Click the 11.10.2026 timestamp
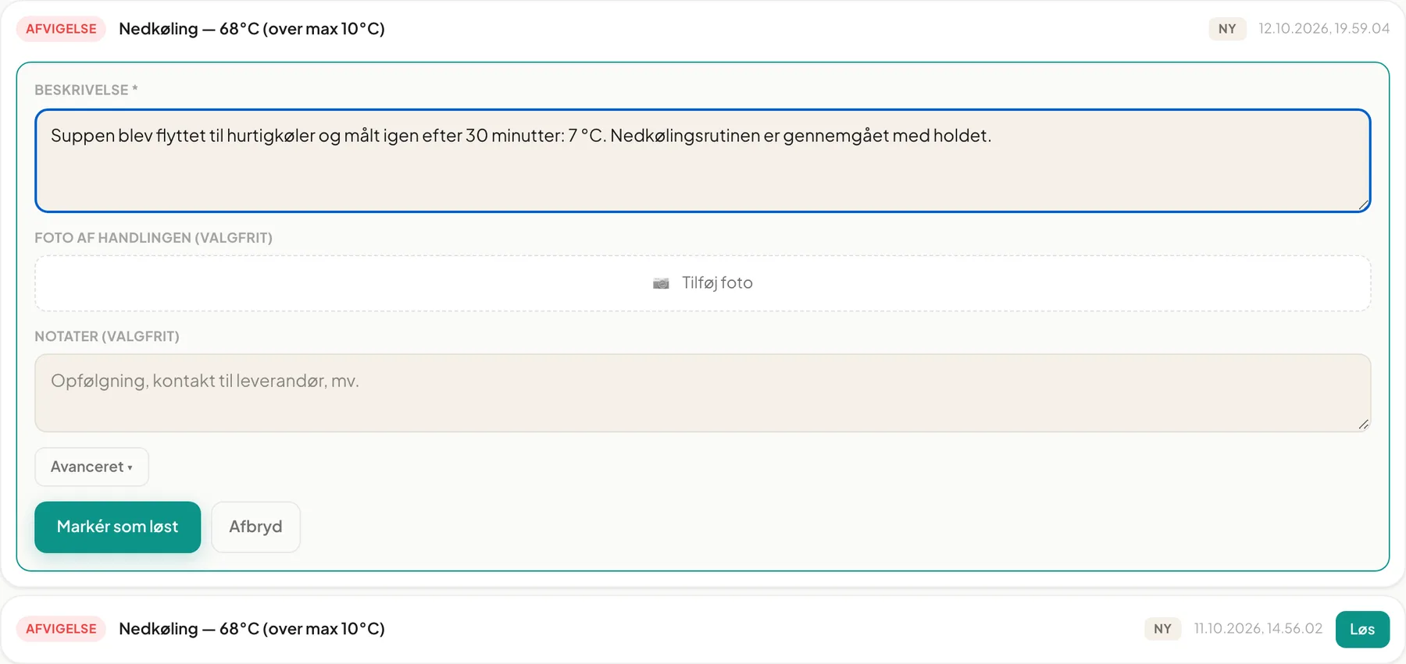Image resolution: width=1406 pixels, height=664 pixels. tap(1258, 629)
